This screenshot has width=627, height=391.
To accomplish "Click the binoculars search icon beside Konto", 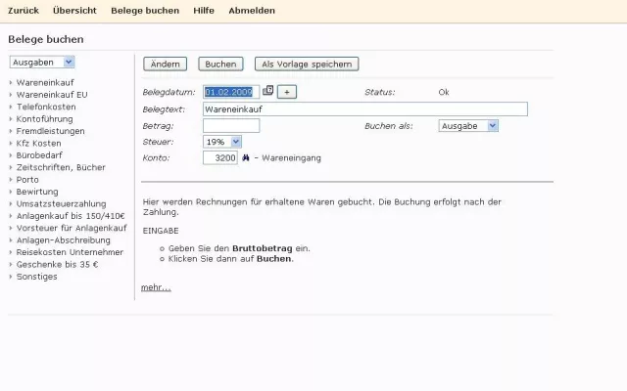I will click(x=246, y=157).
